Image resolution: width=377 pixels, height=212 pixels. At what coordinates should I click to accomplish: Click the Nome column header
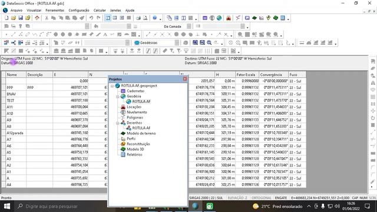point(16,75)
